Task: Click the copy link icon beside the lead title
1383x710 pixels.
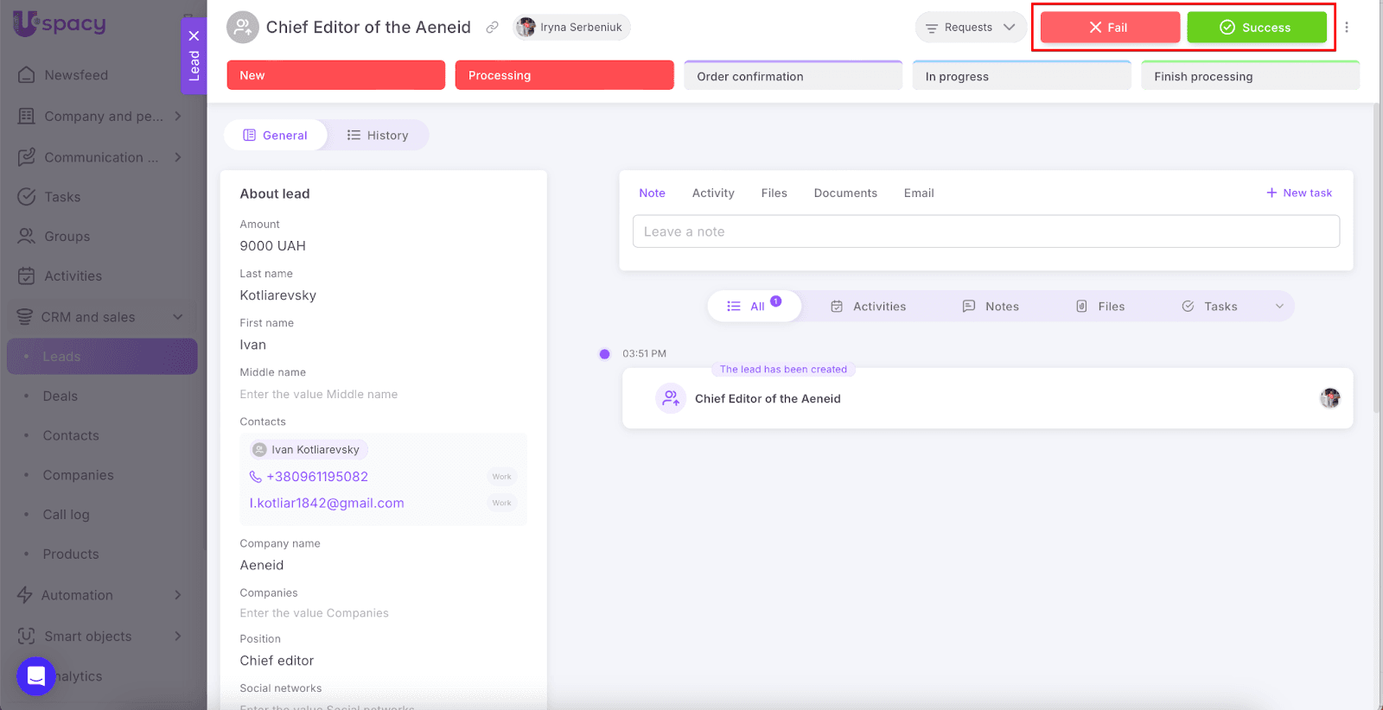Action: pyautogui.click(x=492, y=28)
